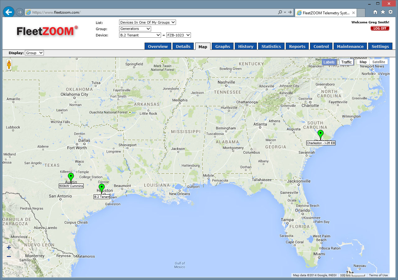Click the FleetZOOM logo
398x280 pixels.
click(x=47, y=31)
